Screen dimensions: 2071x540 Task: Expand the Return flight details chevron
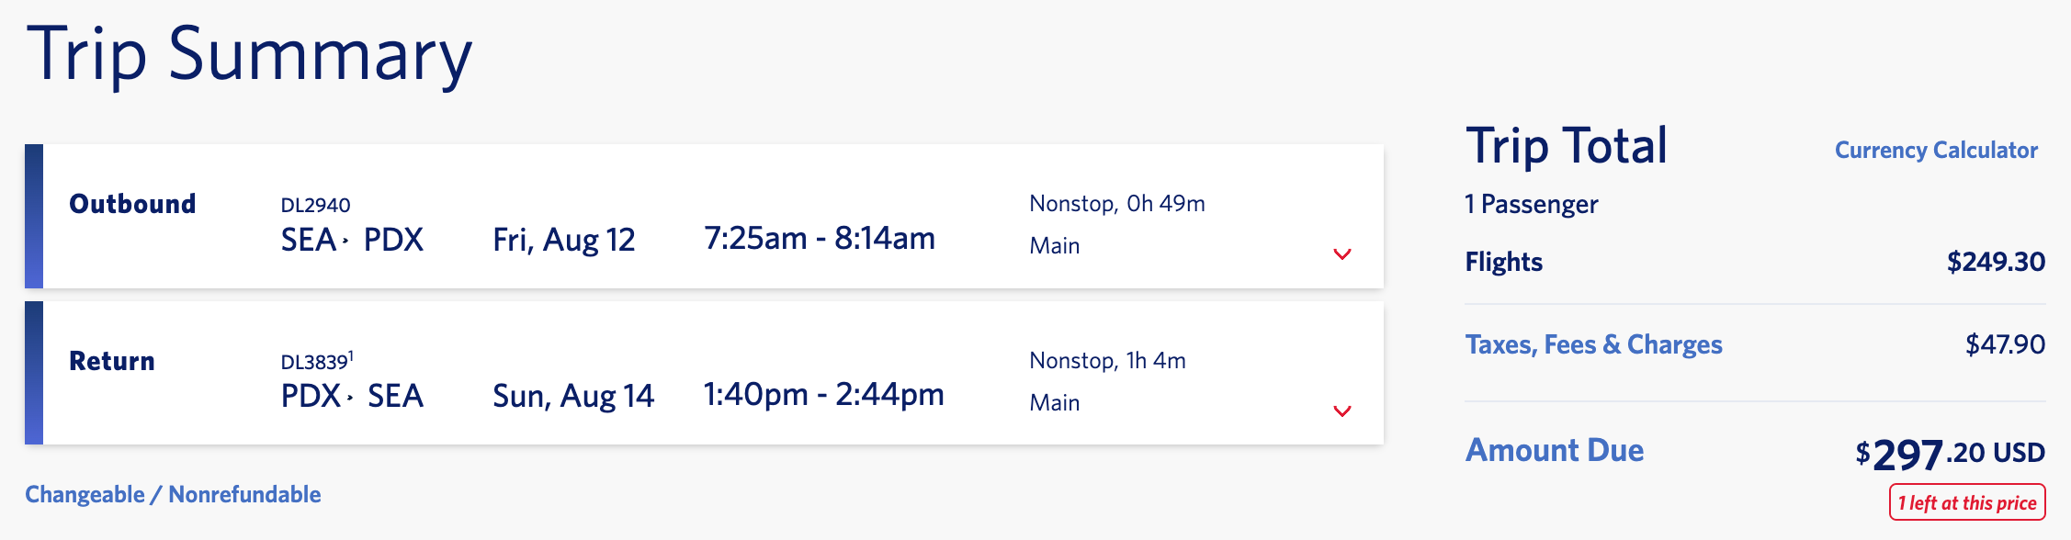coord(1341,411)
